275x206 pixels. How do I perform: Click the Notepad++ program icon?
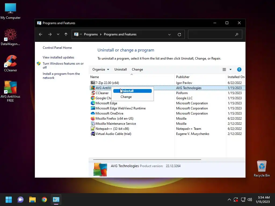click(93, 128)
